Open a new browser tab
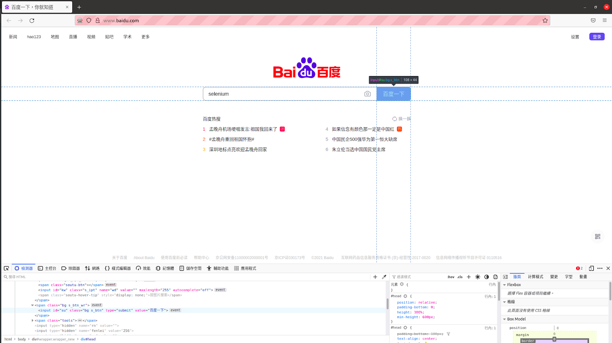Image resolution: width=612 pixels, height=343 pixels. click(79, 7)
